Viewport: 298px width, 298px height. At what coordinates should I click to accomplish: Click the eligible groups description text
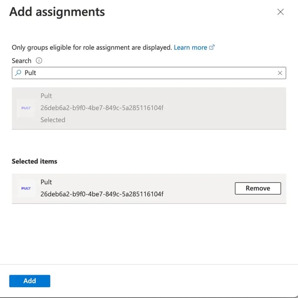click(x=92, y=48)
